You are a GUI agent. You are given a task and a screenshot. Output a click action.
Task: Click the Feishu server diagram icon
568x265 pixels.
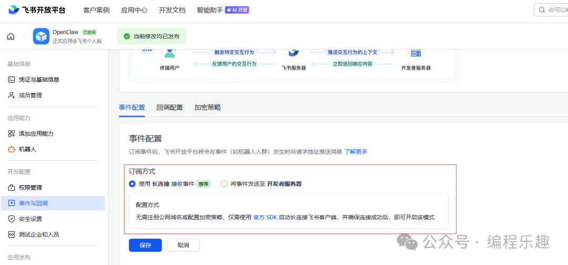coord(293,53)
